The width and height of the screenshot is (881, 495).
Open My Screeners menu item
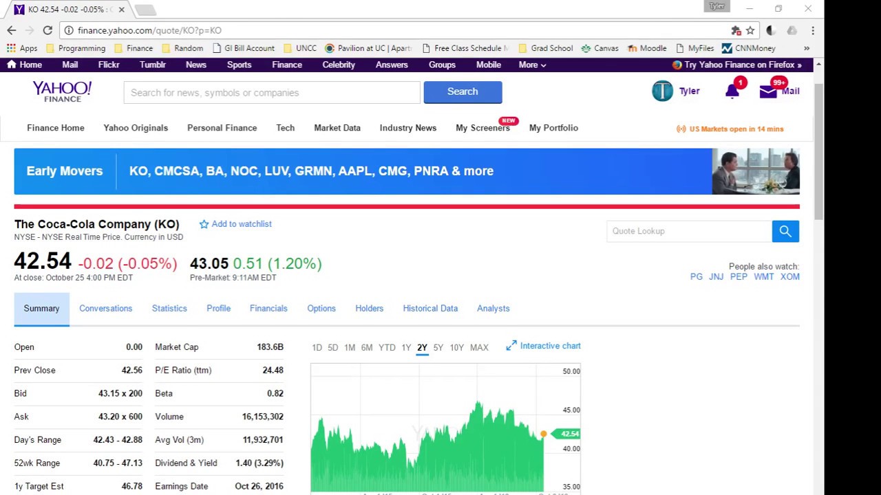coord(482,128)
